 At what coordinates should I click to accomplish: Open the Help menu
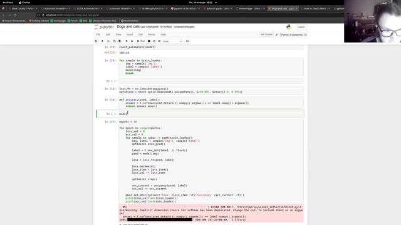163,34
